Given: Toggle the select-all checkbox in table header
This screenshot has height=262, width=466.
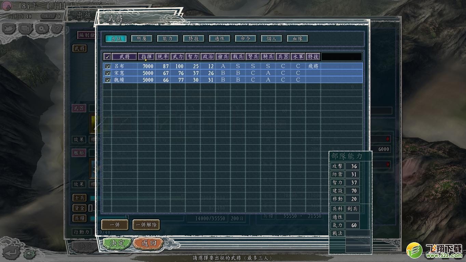Looking at the screenshot, I should (x=107, y=57).
